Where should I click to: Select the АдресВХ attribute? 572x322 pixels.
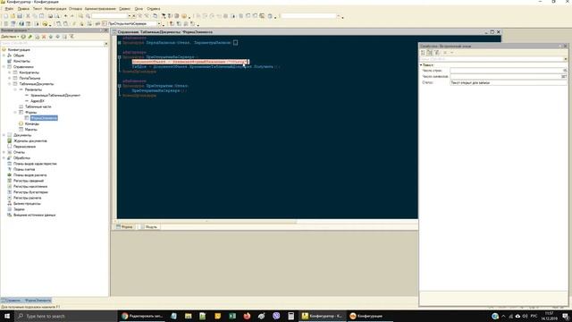point(38,101)
